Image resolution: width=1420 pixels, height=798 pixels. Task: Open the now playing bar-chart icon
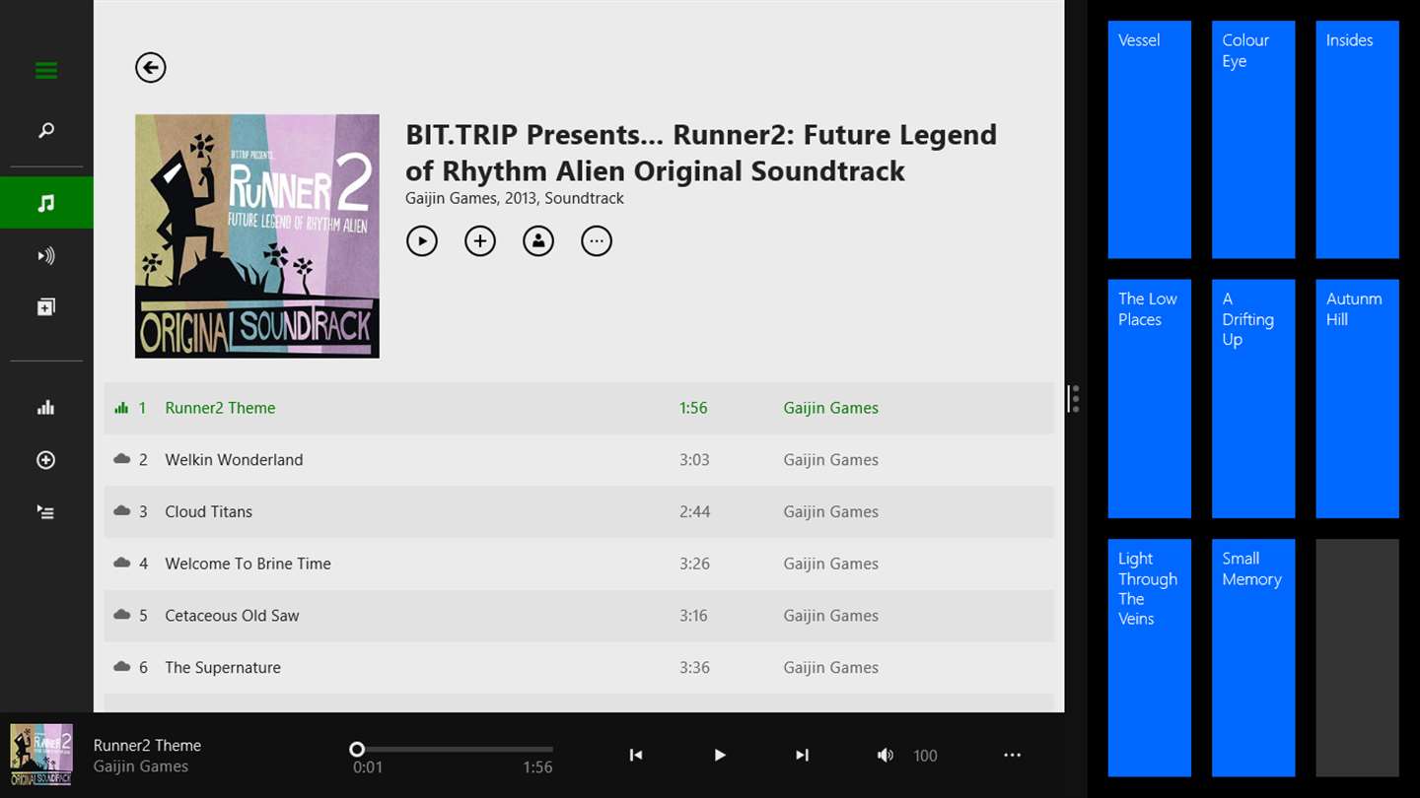coord(46,407)
